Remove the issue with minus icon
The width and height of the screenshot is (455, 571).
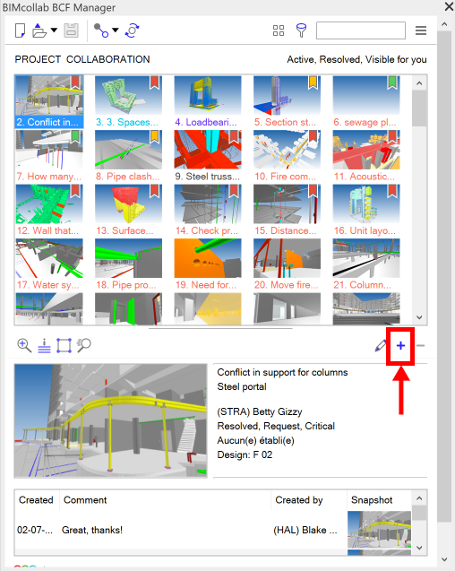coord(420,346)
